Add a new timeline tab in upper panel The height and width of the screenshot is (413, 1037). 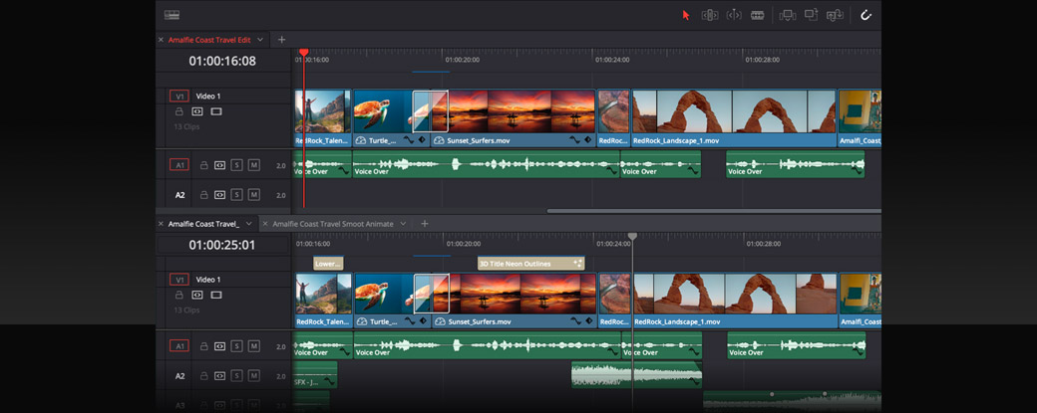click(281, 40)
